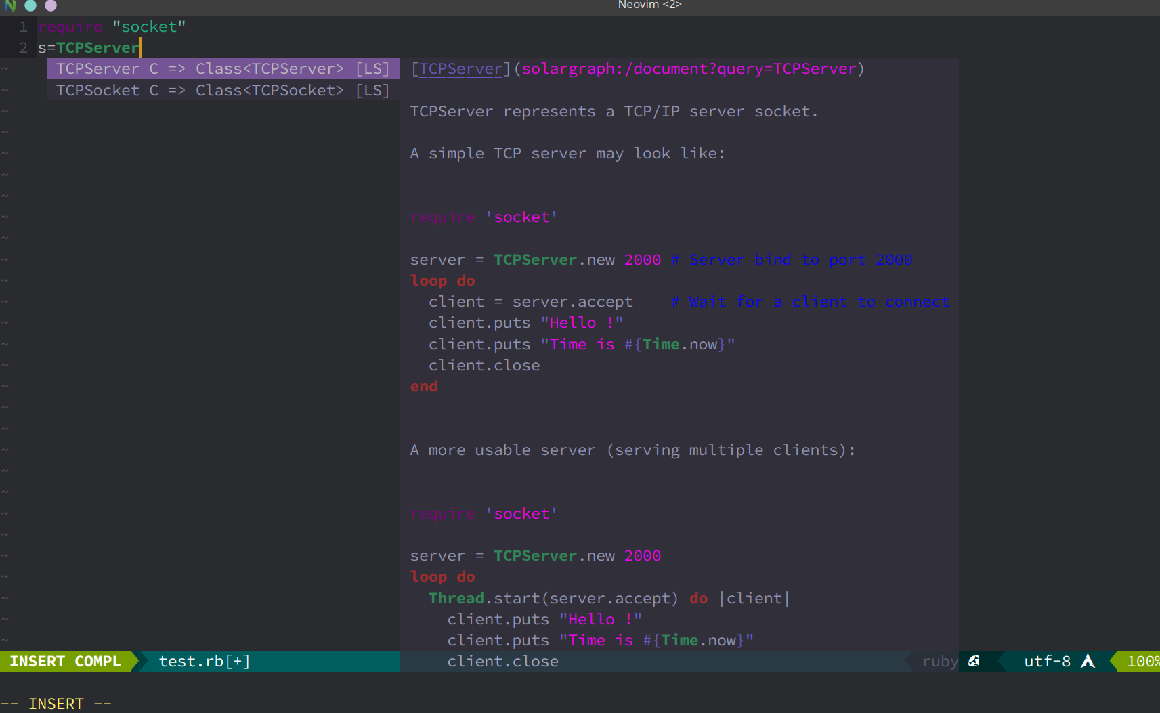Click the require 'socket' line in the docs
Screen dimensions: 1160x713
point(483,217)
